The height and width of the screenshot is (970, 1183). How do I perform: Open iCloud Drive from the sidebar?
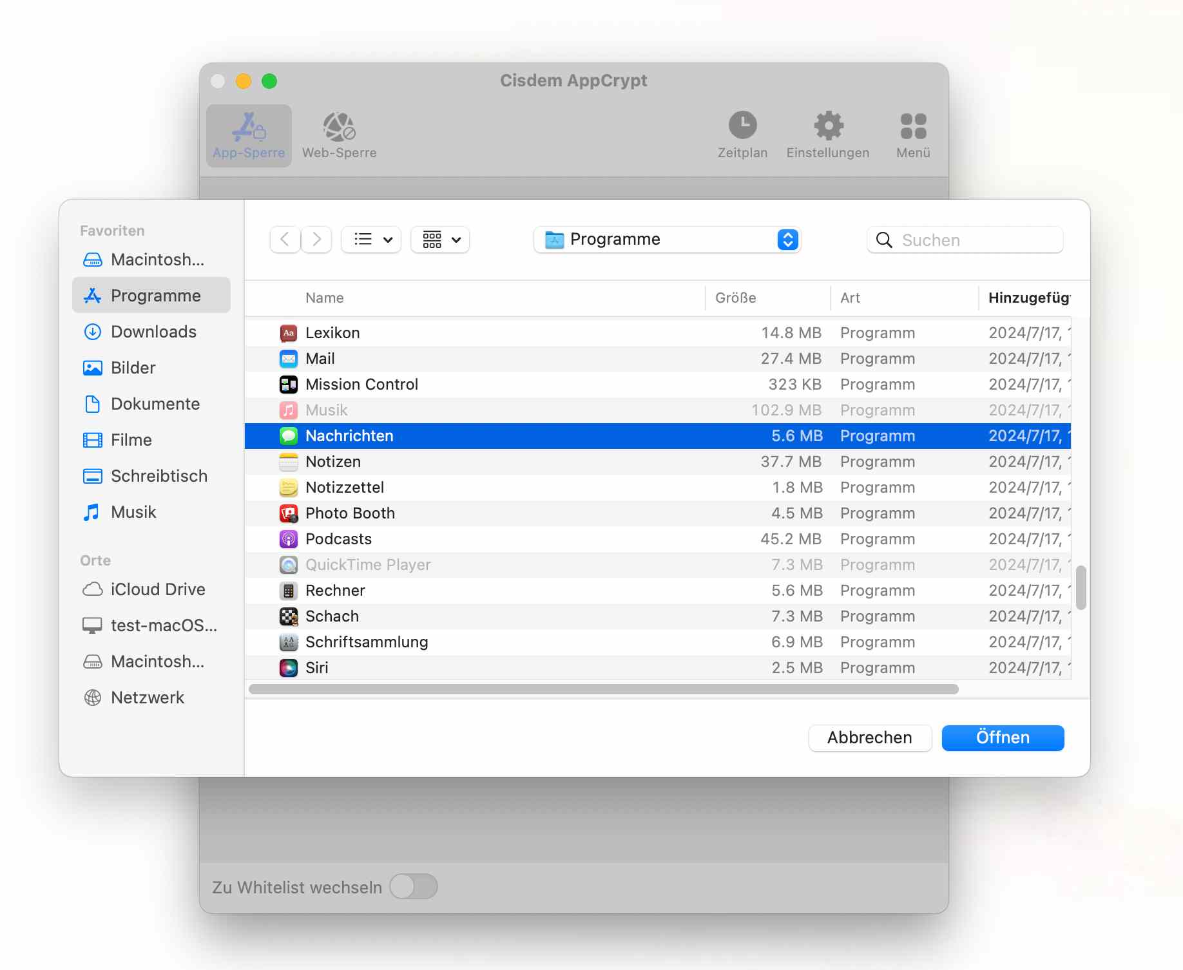(157, 589)
